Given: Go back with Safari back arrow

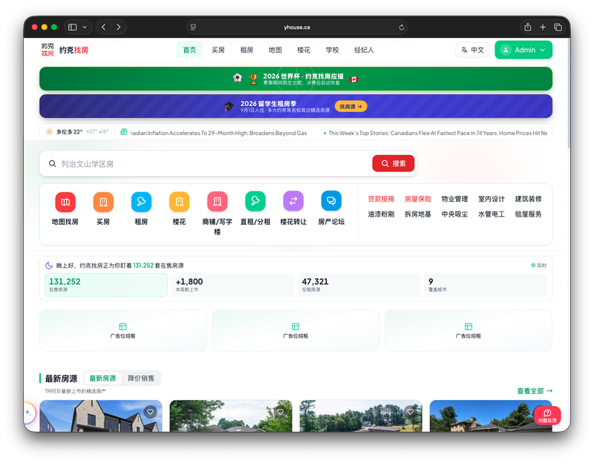Looking at the screenshot, I should [x=103, y=27].
